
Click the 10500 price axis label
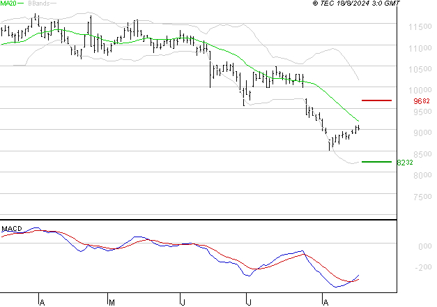point(420,69)
